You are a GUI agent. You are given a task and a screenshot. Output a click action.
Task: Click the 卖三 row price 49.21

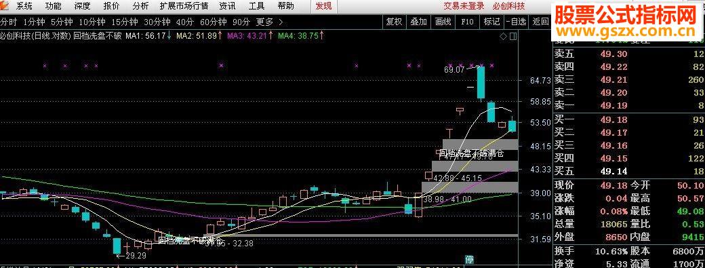613,80
